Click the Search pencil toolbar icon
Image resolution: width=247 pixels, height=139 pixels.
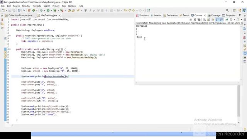pos(78,10)
